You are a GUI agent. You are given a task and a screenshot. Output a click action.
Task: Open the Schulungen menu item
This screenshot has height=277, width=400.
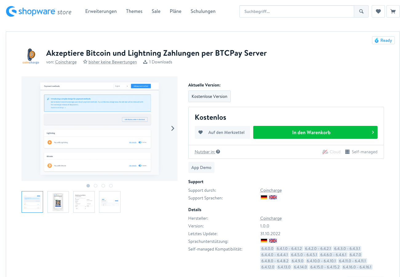coord(203,11)
